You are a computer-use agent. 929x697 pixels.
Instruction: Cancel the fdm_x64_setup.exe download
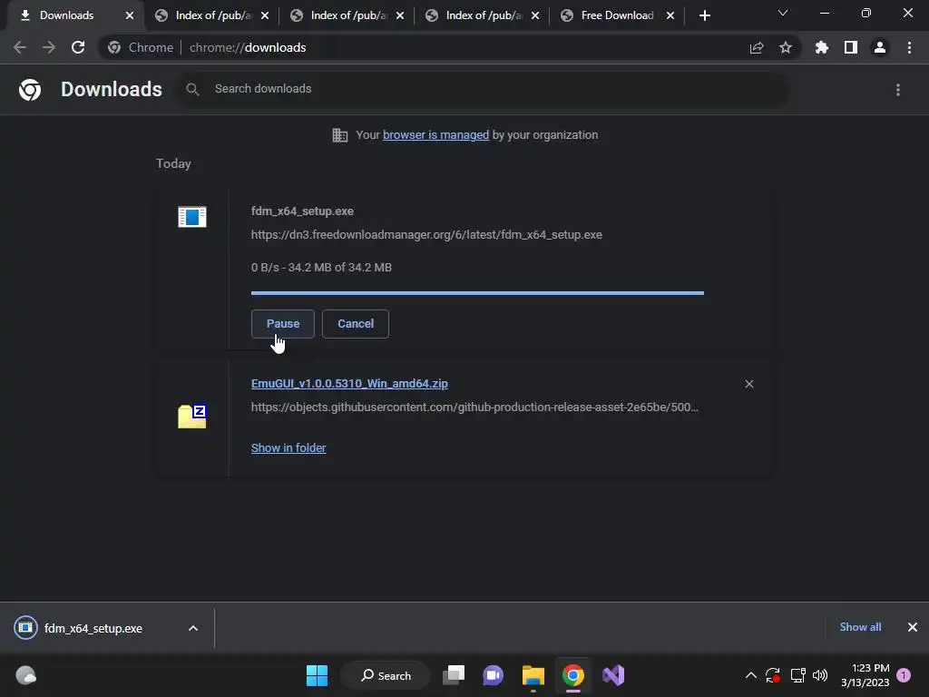[x=356, y=324]
